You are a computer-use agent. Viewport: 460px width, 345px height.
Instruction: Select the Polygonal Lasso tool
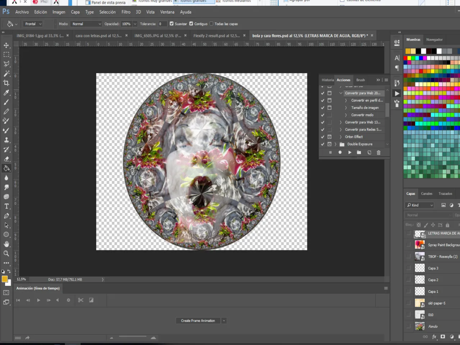pos(6,64)
